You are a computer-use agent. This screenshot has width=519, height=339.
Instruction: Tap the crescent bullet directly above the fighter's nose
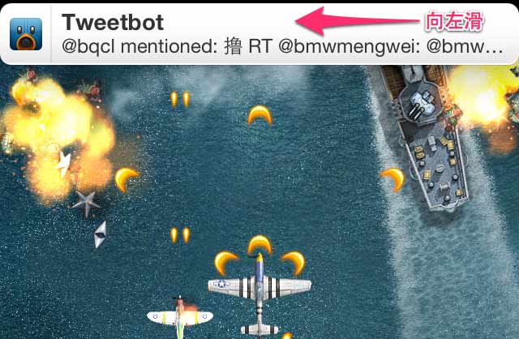point(259,245)
